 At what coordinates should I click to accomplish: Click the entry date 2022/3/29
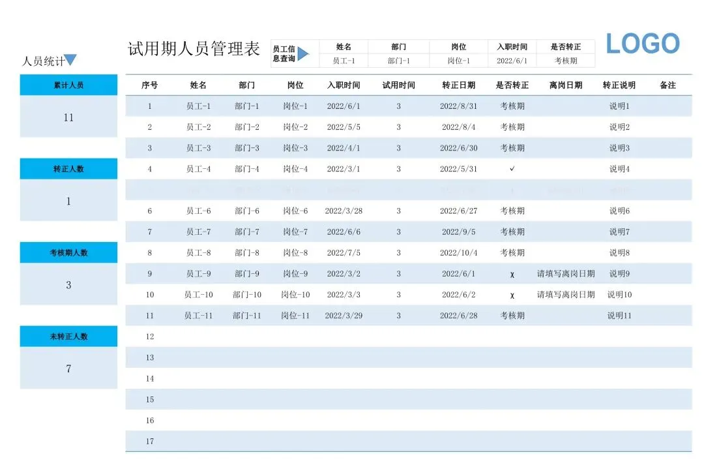(x=344, y=316)
